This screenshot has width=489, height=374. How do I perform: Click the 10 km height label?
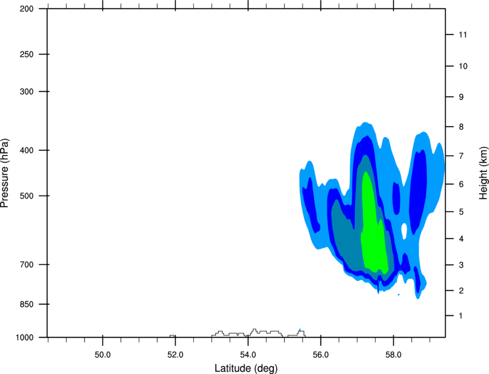pos(463,66)
